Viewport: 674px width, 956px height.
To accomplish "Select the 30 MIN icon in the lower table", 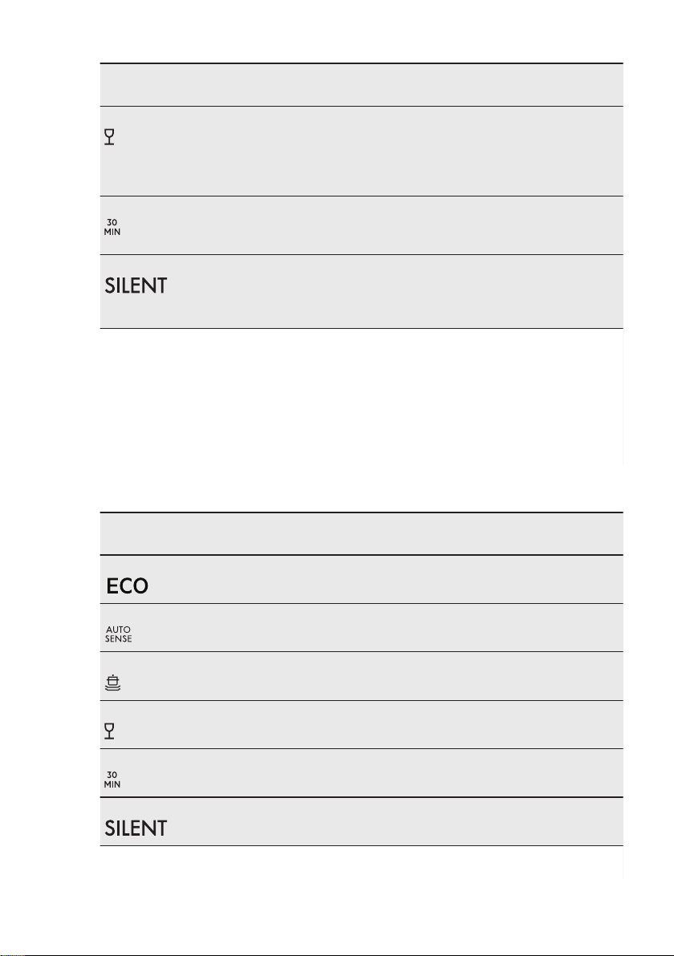I will (x=112, y=780).
